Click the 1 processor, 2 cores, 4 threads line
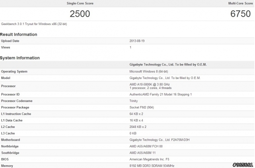Image resolution: width=255 pixels, height=168 pixels. pos(150,88)
